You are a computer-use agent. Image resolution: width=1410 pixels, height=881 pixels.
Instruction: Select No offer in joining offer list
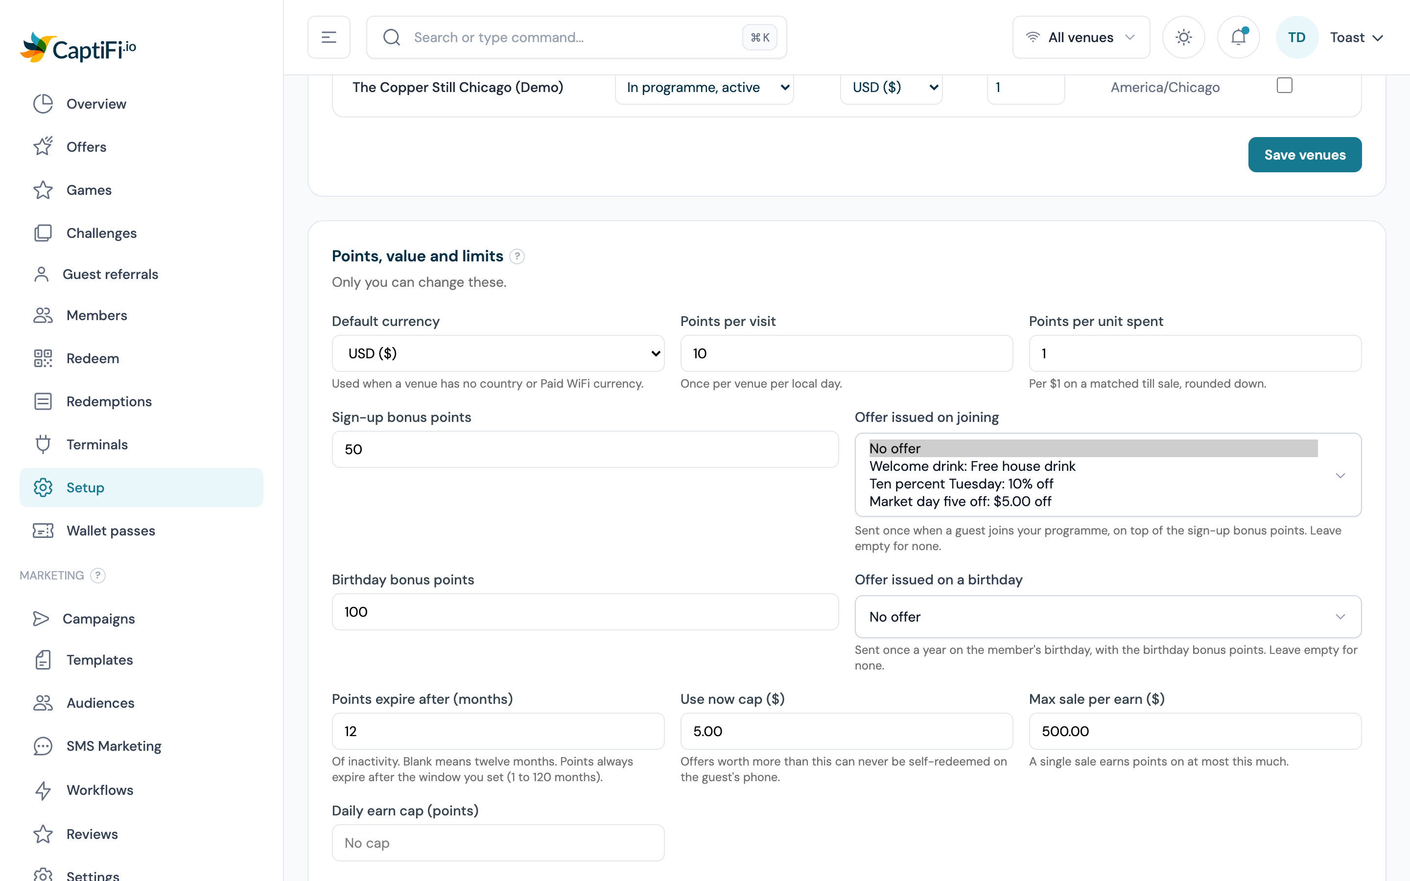click(1093, 448)
